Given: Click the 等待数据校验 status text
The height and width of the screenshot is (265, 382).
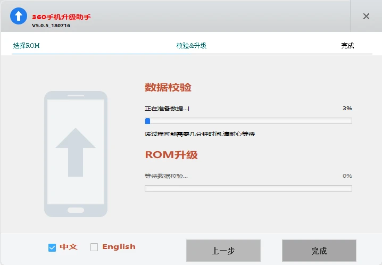Looking at the screenshot, I should (x=166, y=176).
